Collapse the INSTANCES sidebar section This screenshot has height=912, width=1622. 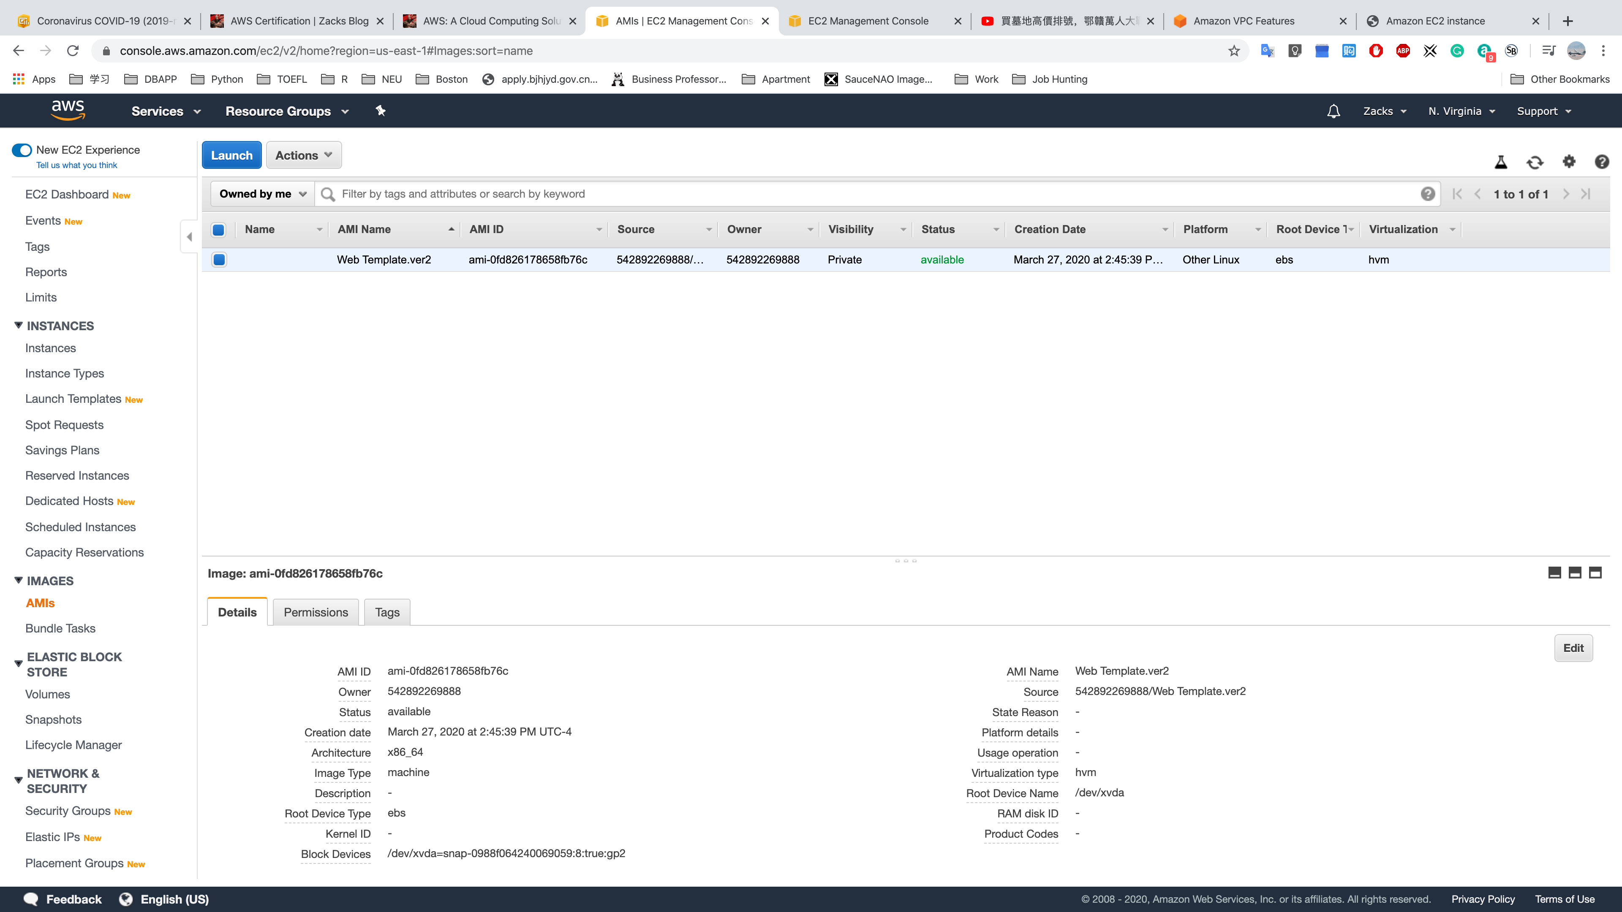point(19,326)
